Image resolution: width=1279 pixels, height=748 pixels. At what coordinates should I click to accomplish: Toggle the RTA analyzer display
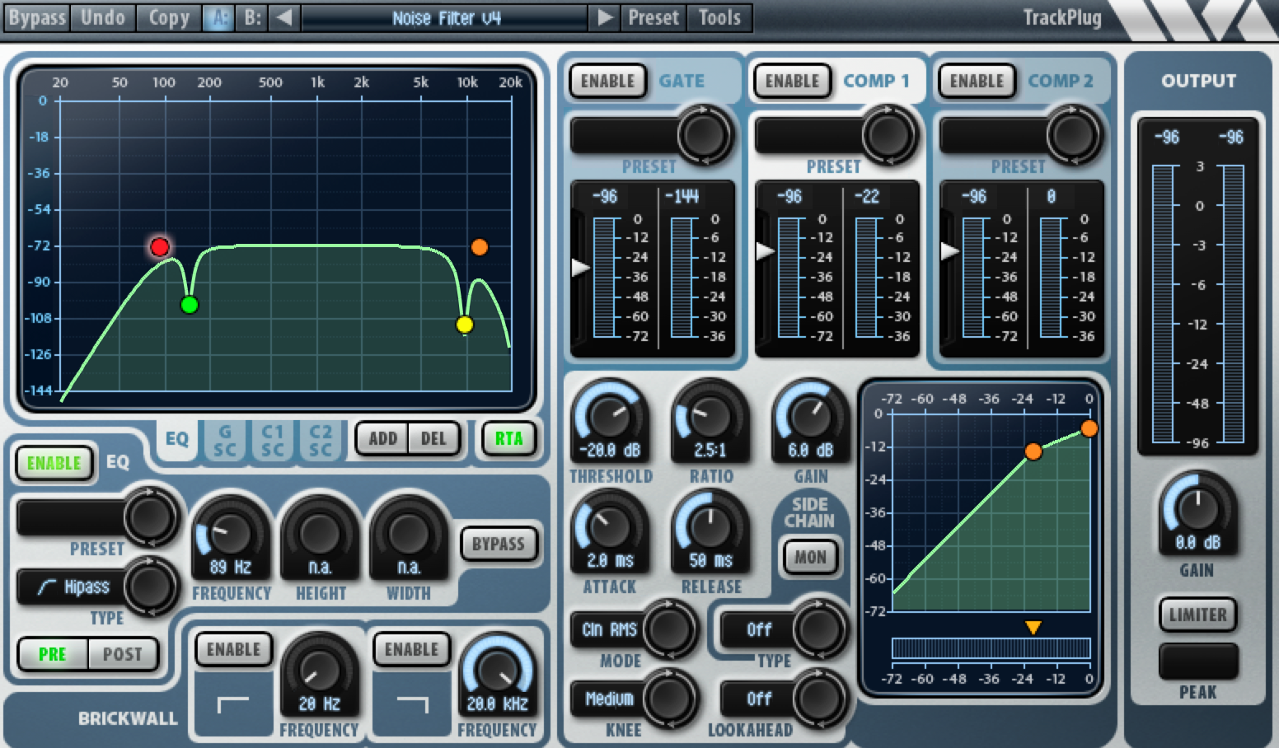pyautogui.click(x=508, y=439)
